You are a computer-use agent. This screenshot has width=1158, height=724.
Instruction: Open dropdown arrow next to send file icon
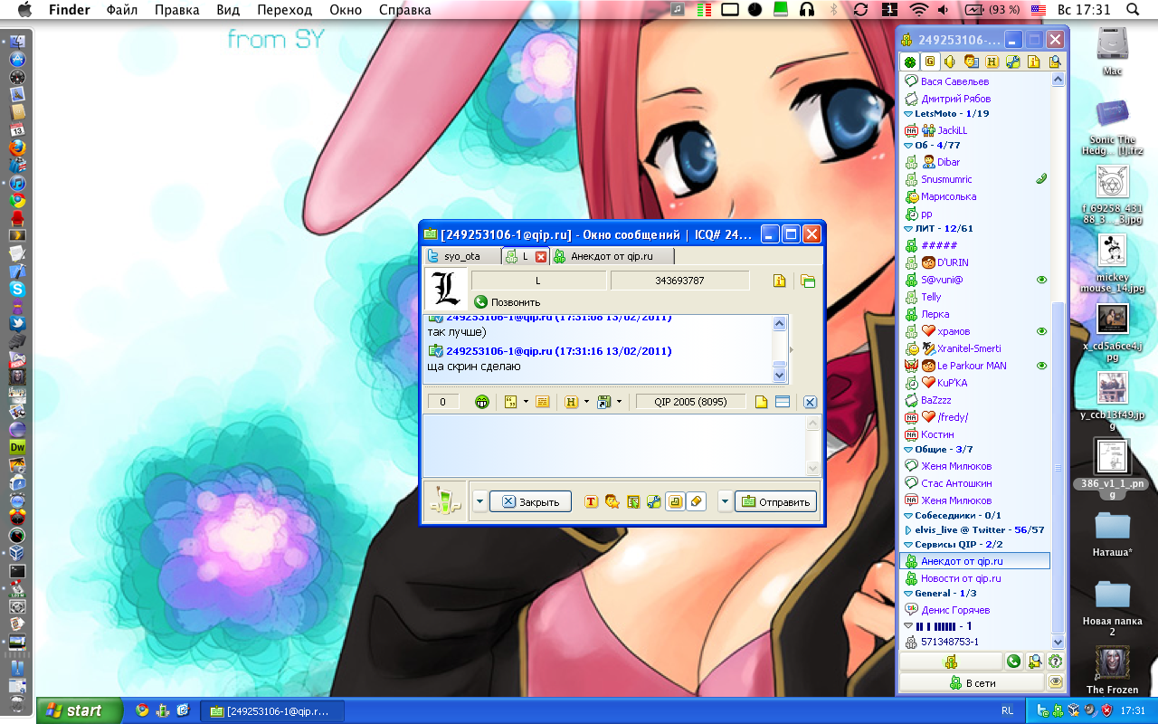coord(619,401)
